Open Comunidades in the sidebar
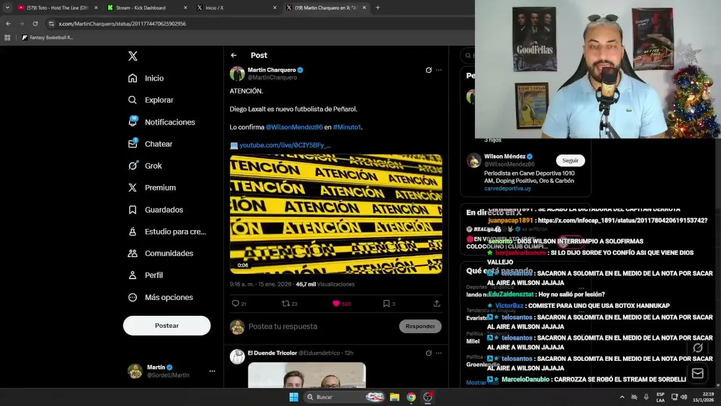The height and width of the screenshot is (406, 721). (161, 253)
